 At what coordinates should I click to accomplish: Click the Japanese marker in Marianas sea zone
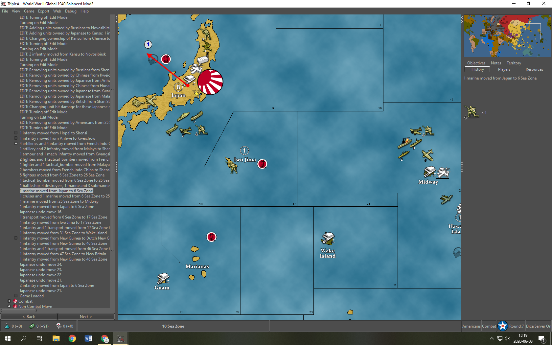coord(211,237)
